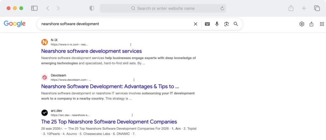Toggle the Safari sidebar panel icon
The width and height of the screenshot is (326, 140).
[34, 8]
